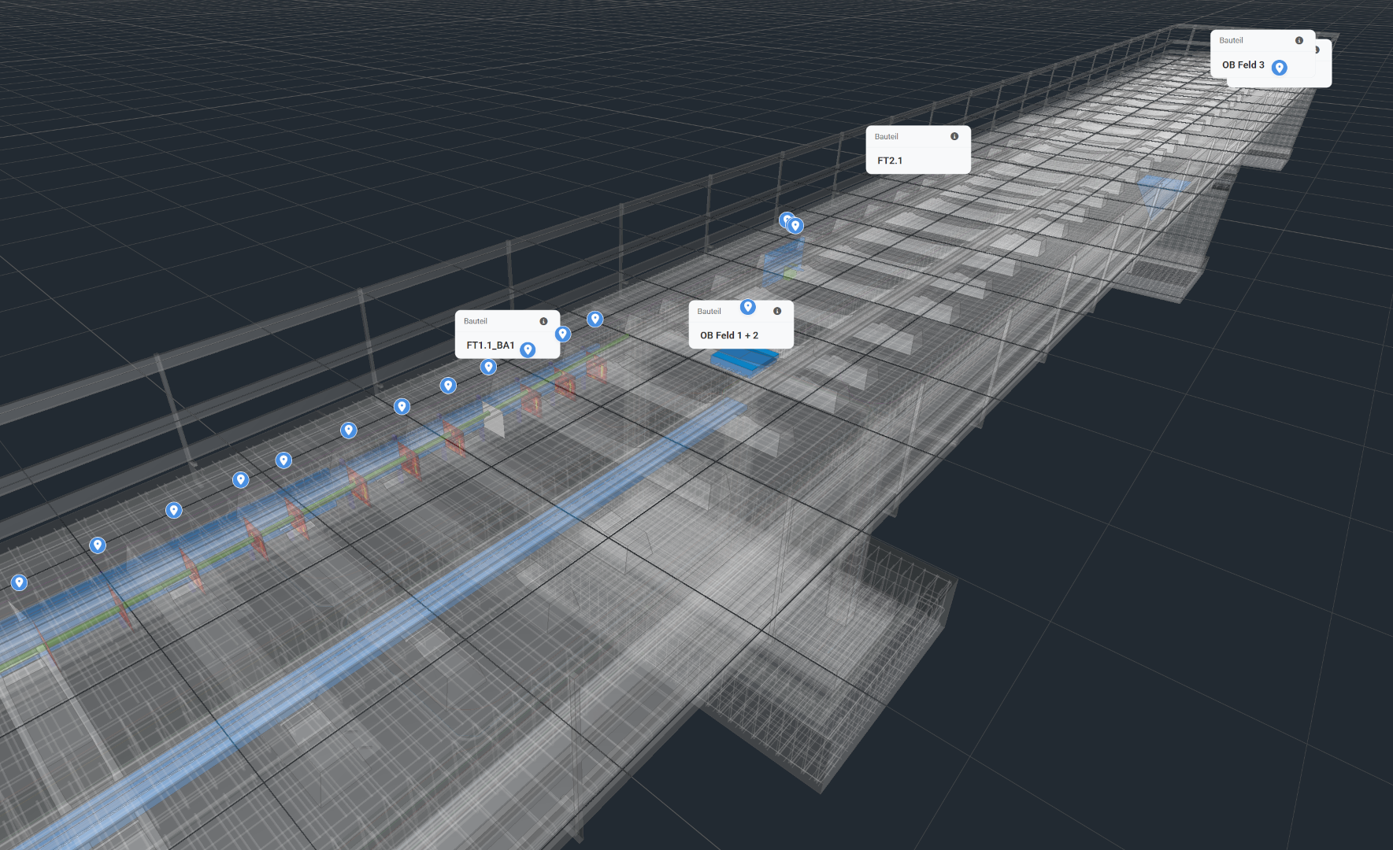Select the OB Feld 3 label text

[x=1243, y=65]
